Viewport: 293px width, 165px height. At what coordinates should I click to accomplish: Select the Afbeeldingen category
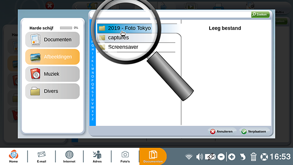(x=52, y=57)
